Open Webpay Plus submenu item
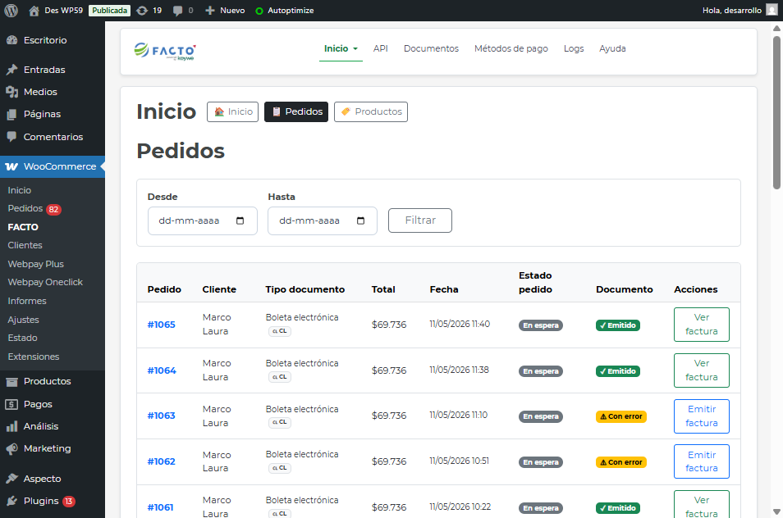783x518 pixels. point(36,264)
